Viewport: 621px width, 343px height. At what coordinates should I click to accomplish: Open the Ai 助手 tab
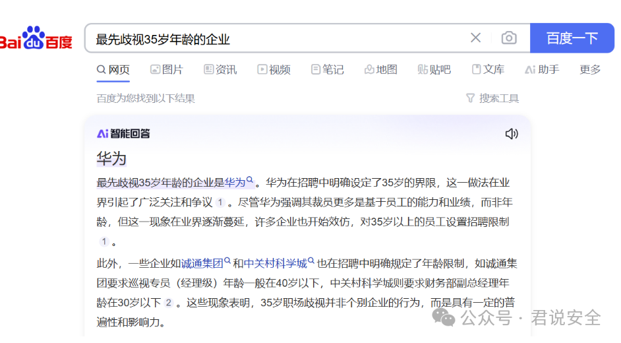tap(542, 70)
